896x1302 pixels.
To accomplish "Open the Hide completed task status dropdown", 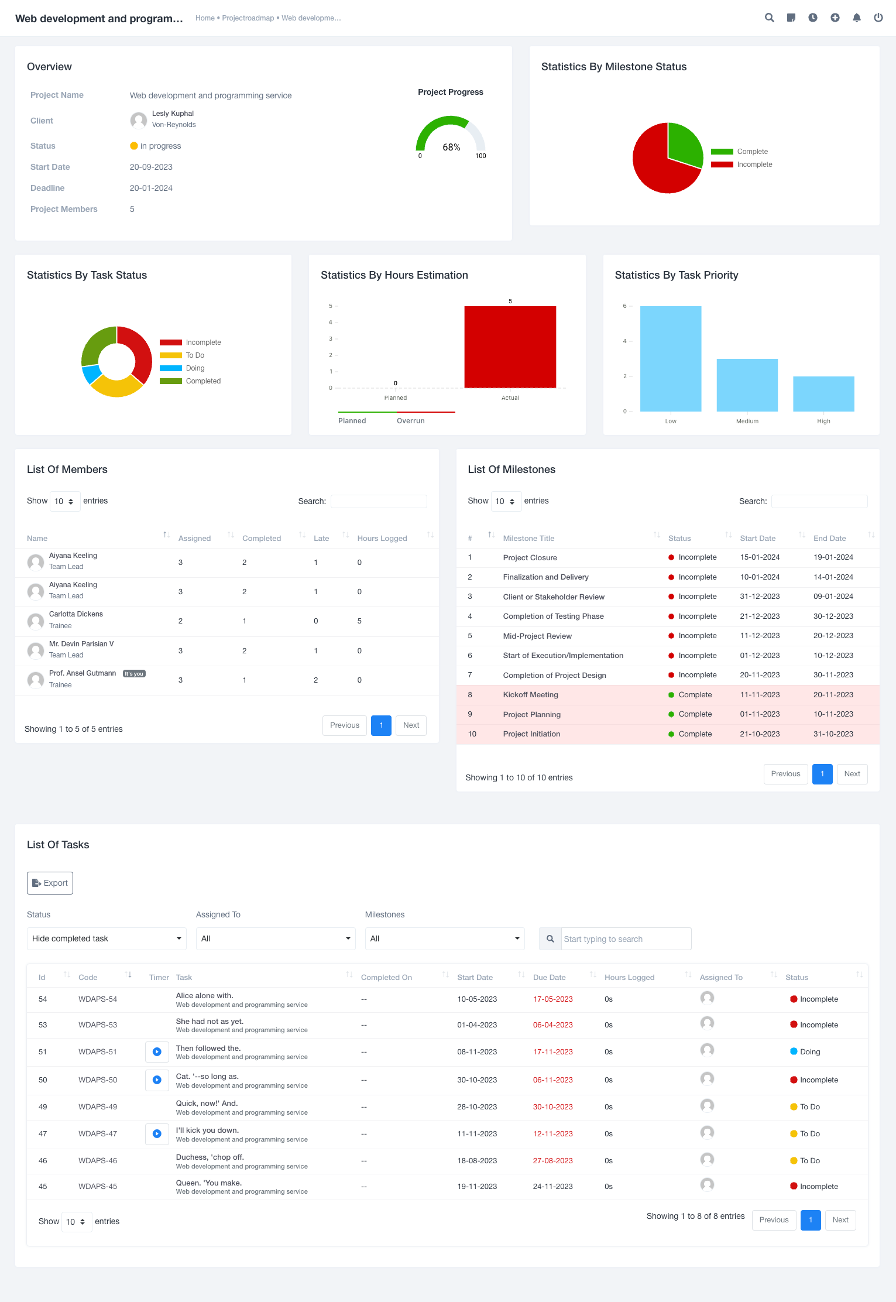I will (x=107, y=938).
